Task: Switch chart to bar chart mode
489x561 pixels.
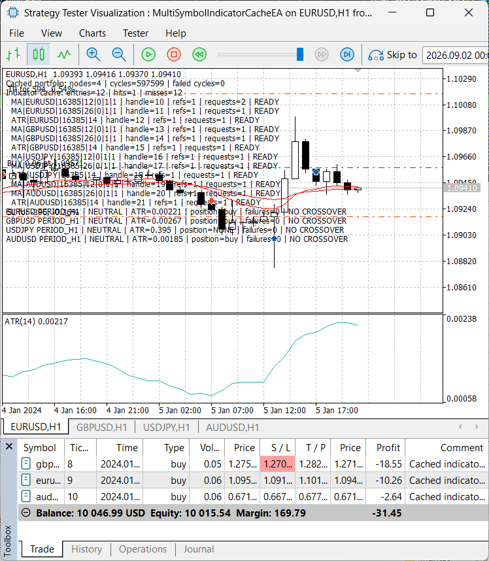Action: [x=14, y=55]
